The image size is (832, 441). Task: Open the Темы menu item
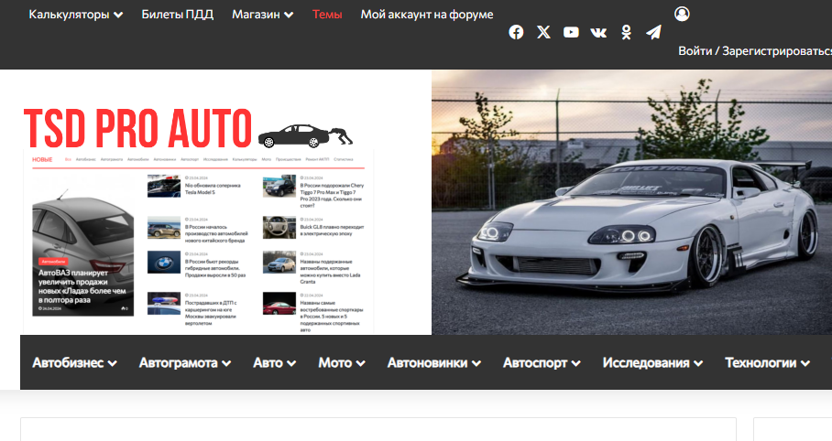[327, 15]
